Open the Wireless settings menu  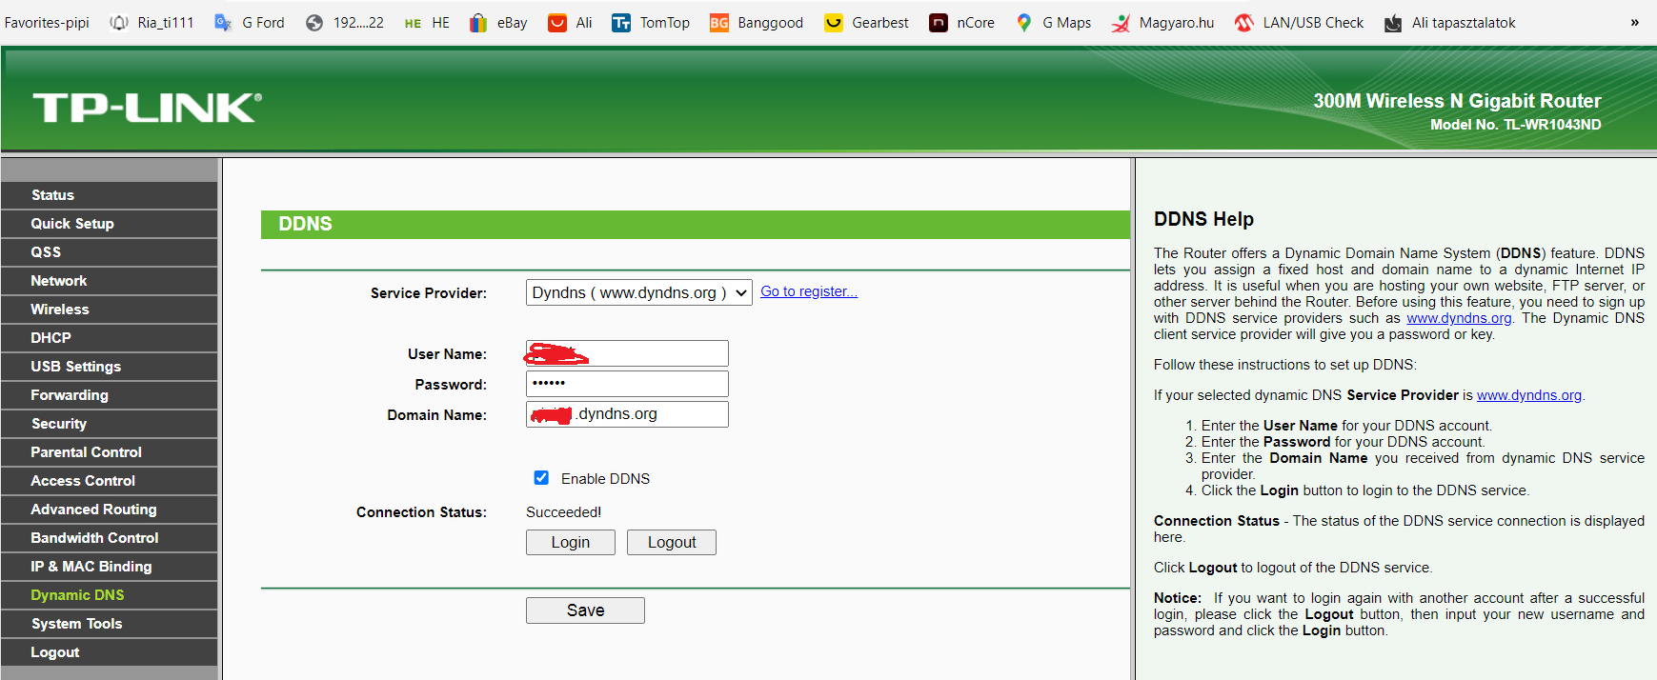click(x=110, y=310)
